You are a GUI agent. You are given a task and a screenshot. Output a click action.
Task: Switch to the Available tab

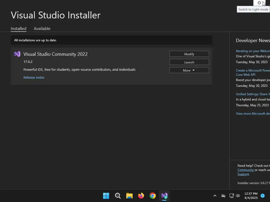(x=42, y=28)
